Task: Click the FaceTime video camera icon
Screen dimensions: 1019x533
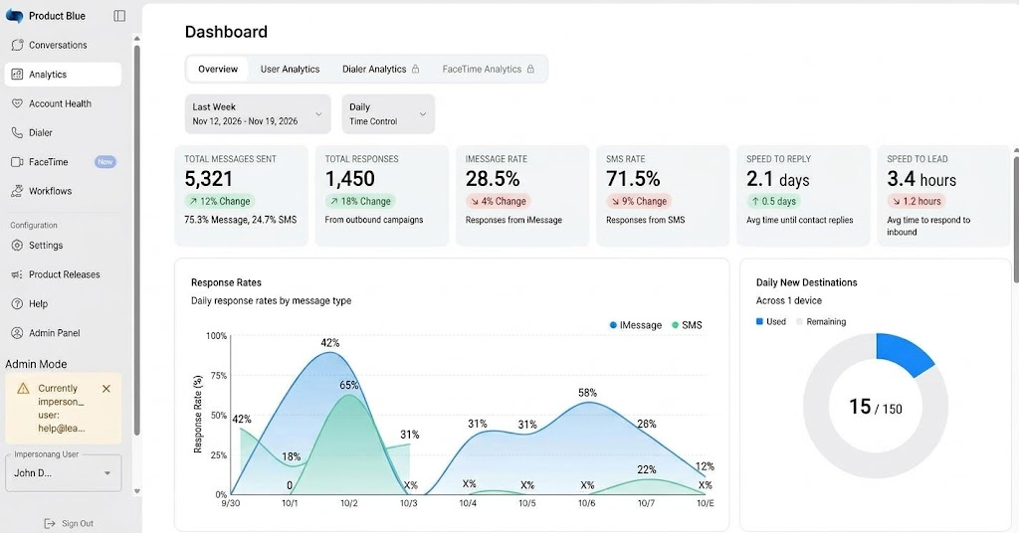Action: point(18,162)
